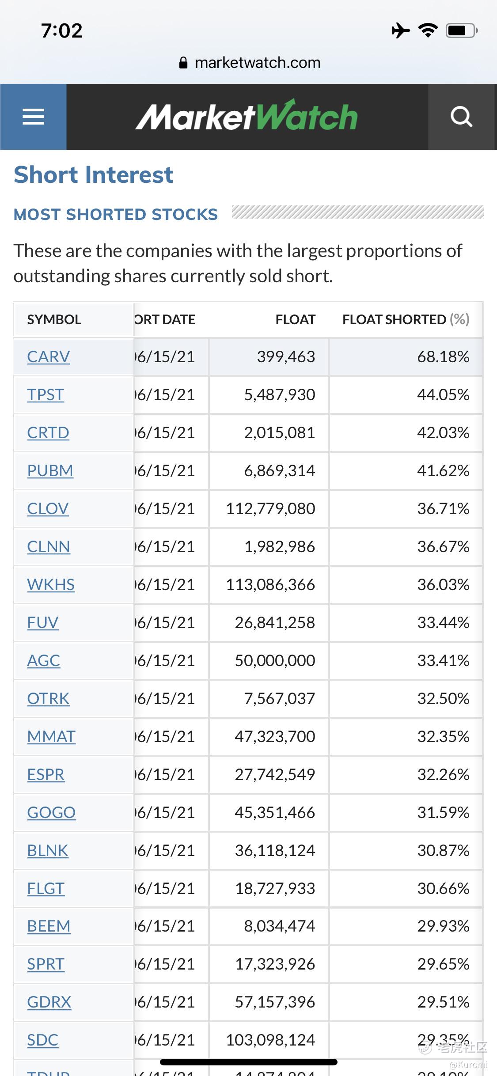Click the SDC ticker link

[43, 1040]
